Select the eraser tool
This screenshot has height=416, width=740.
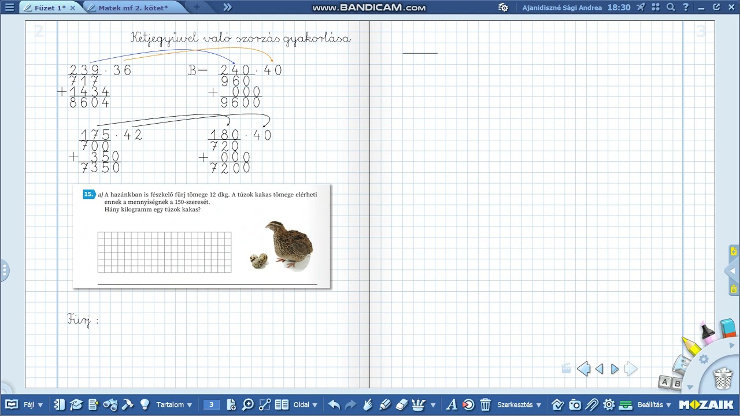pyautogui.click(x=401, y=405)
